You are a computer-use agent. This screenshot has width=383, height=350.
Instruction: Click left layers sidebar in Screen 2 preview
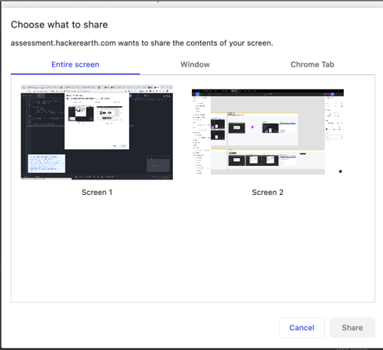point(201,135)
